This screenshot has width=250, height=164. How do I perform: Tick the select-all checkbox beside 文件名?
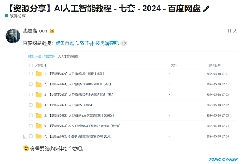tap(31, 66)
